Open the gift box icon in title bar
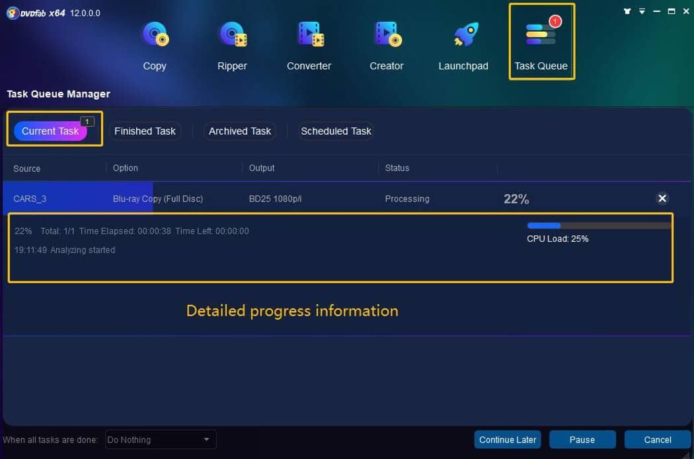Screen dimensions: 694x459 [x=627, y=11]
